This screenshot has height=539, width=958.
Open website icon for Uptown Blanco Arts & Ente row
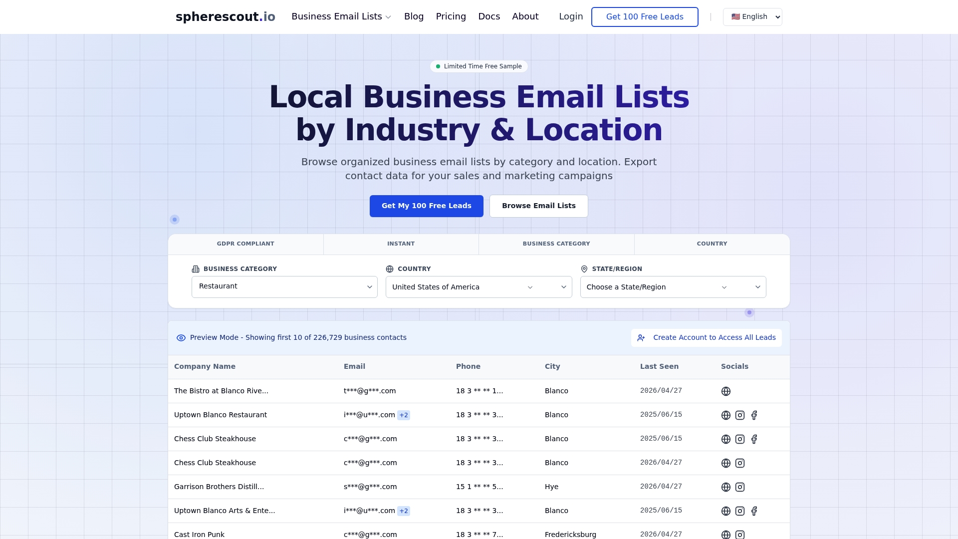pyautogui.click(x=726, y=511)
